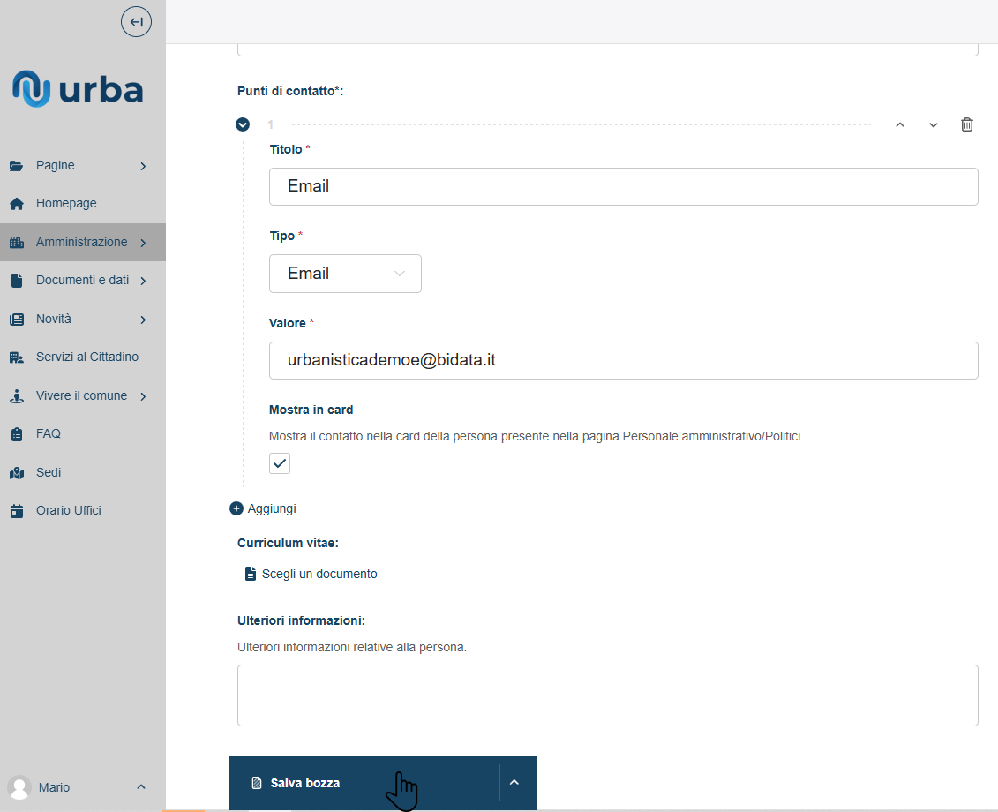This screenshot has height=812, width=998.
Task: Click the urba logo
Action: click(x=78, y=89)
